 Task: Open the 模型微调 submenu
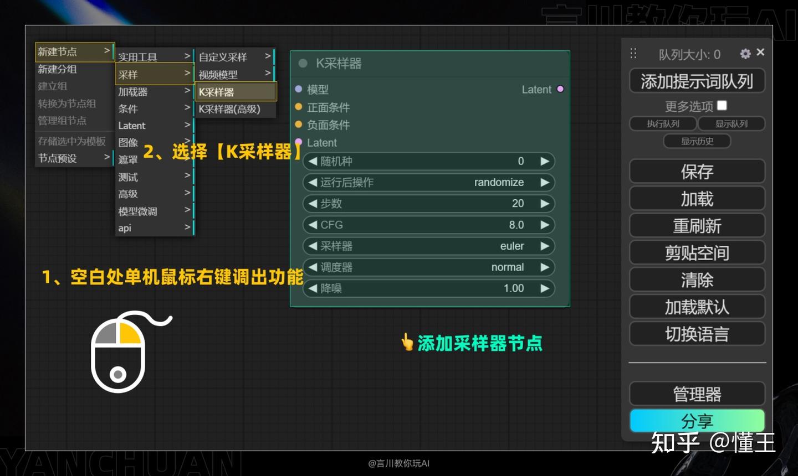coord(154,211)
